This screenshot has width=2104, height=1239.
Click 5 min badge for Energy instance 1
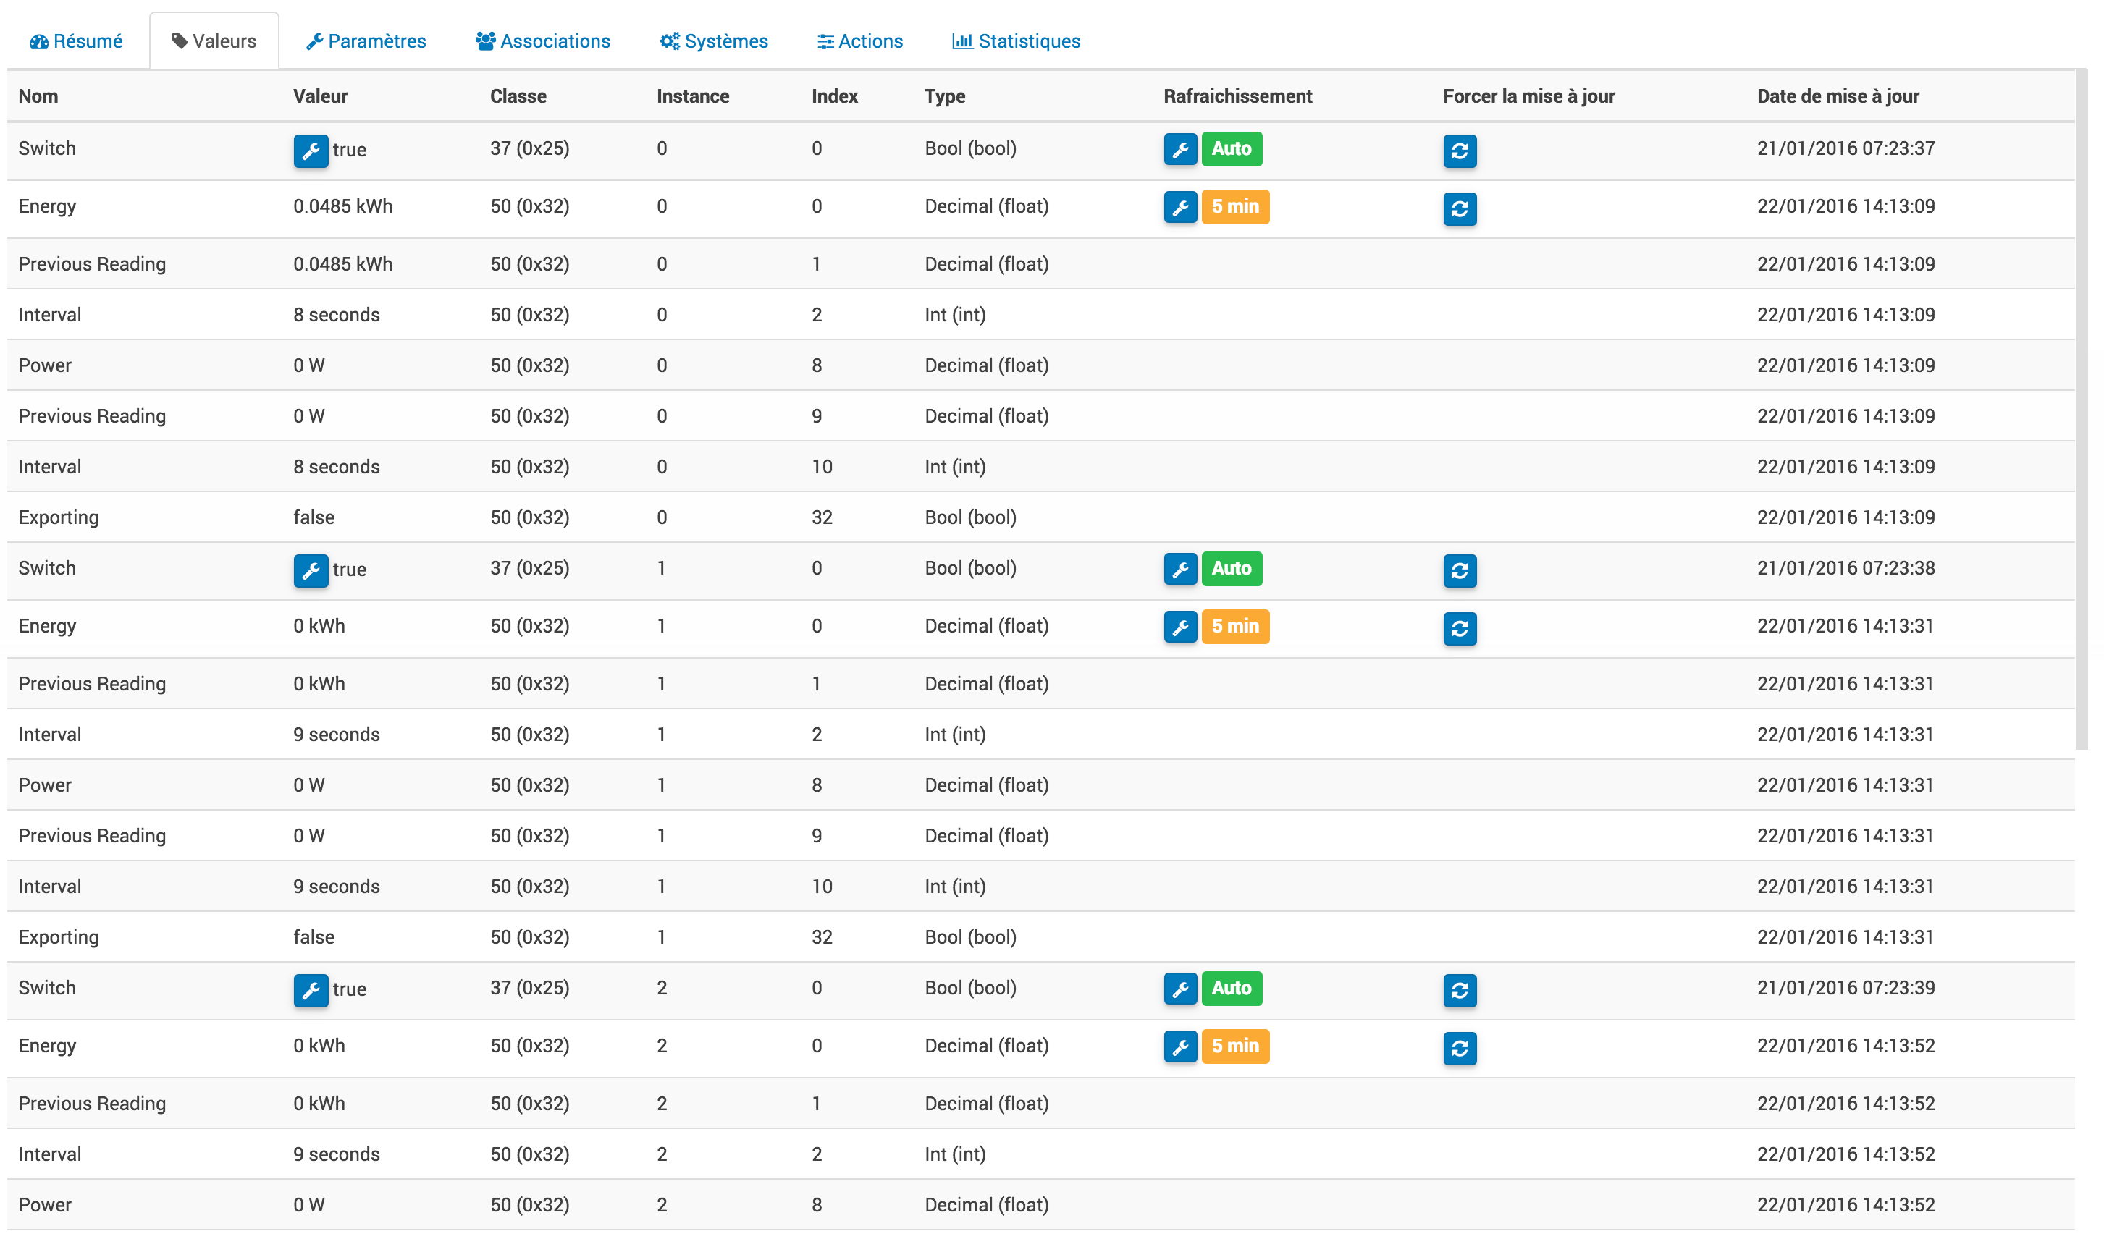pos(1235,627)
